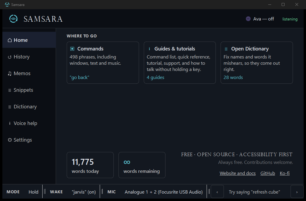Click the Commands card square icon
Viewport: 306px width, 201px height.
pyautogui.click(x=72, y=49)
